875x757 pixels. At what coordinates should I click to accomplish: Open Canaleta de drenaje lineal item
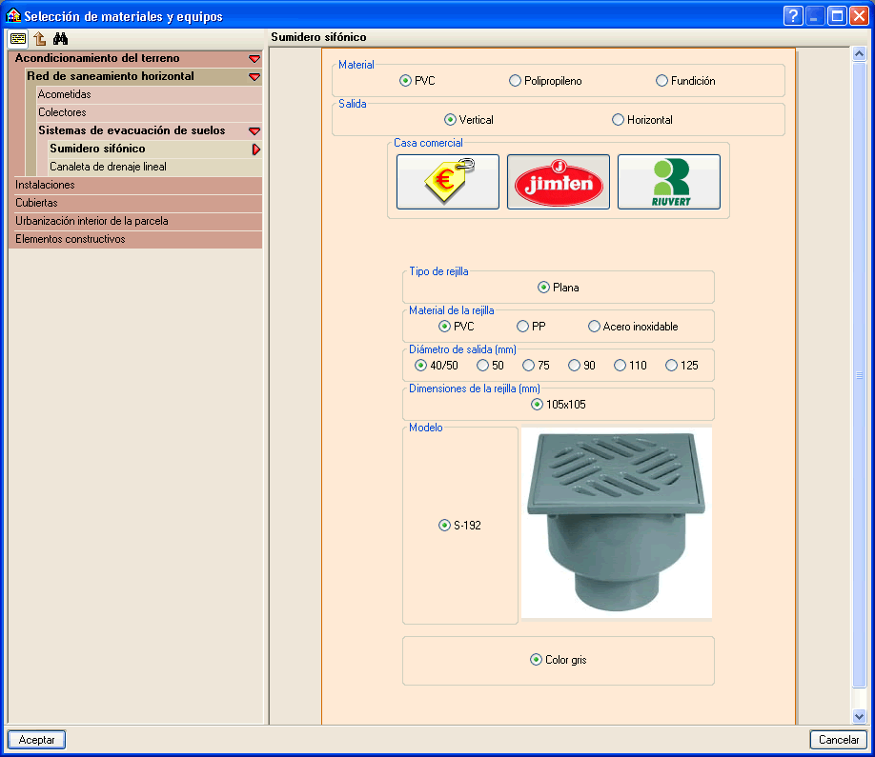(108, 167)
